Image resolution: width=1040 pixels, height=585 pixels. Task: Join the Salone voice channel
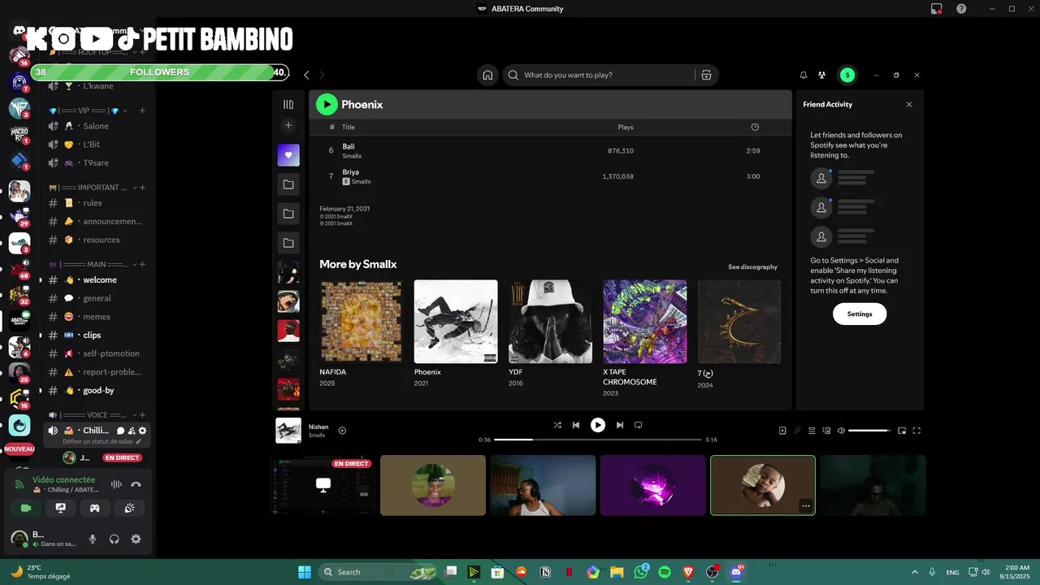(x=97, y=126)
